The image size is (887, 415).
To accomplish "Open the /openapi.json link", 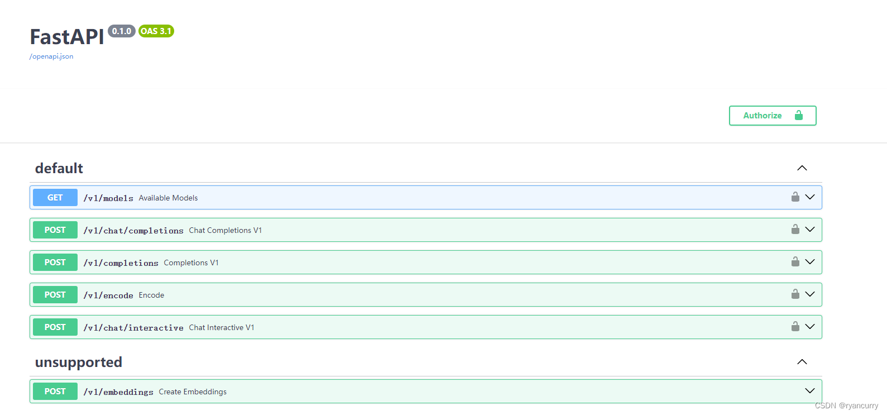I will (x=51, y=56).
